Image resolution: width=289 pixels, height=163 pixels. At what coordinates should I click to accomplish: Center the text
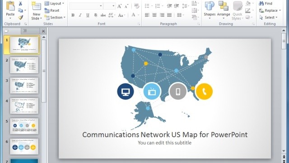point(154,15)
